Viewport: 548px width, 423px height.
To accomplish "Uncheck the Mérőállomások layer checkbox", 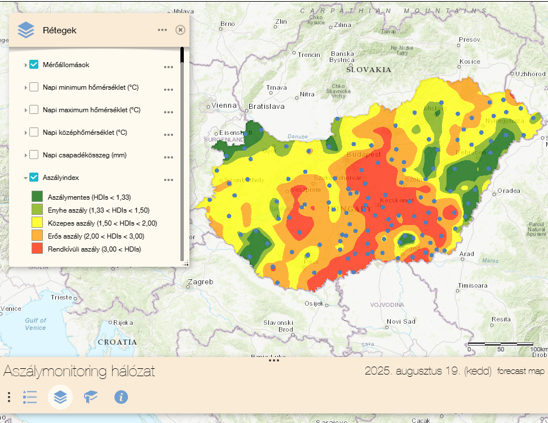I will pos(34,65).
